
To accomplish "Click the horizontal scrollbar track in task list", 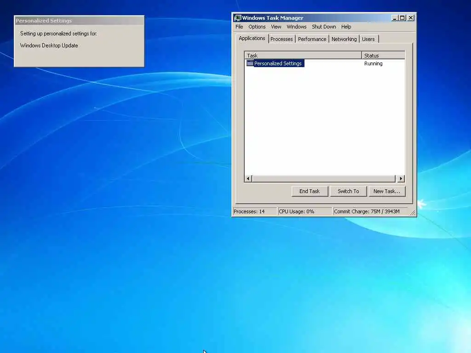I will (323, 179).
